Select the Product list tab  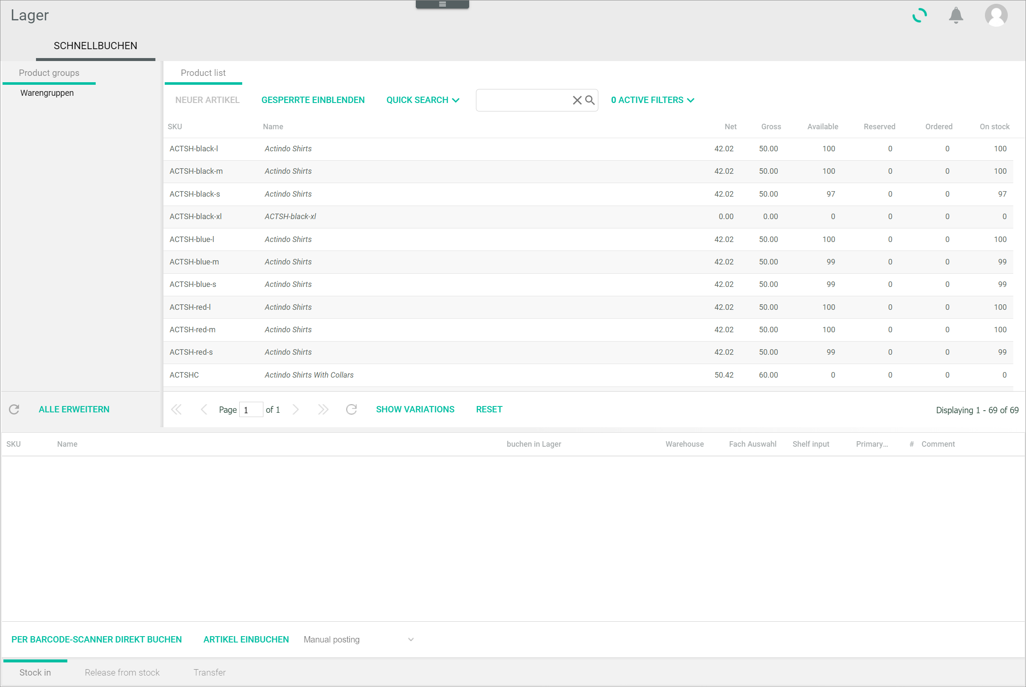pos(203,73)
